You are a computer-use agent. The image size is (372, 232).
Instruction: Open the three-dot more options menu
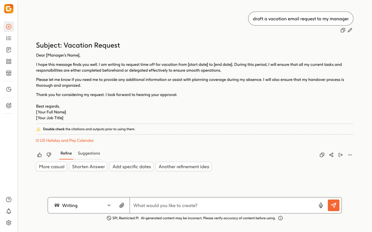coord(350,155)
